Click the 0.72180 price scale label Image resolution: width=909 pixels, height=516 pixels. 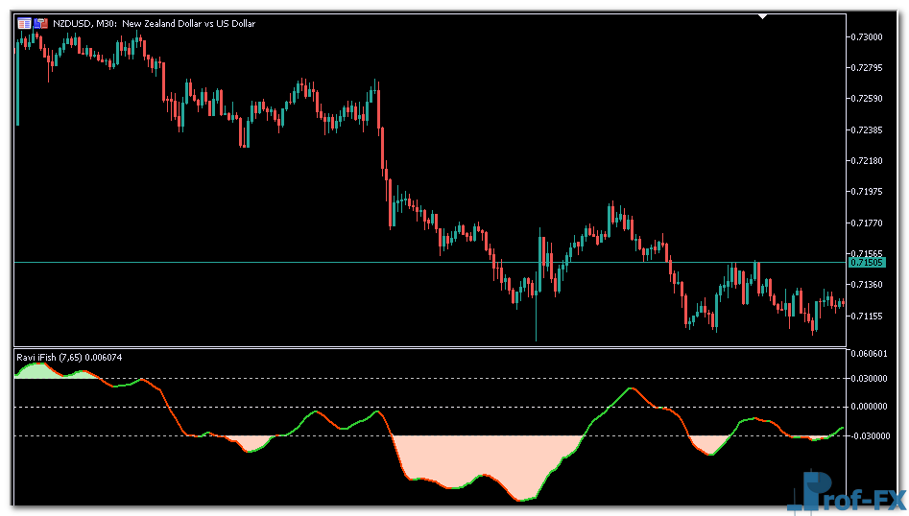867,160
